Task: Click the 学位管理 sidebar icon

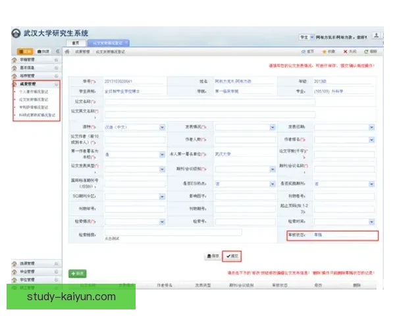Action: [x=14, y=280]
